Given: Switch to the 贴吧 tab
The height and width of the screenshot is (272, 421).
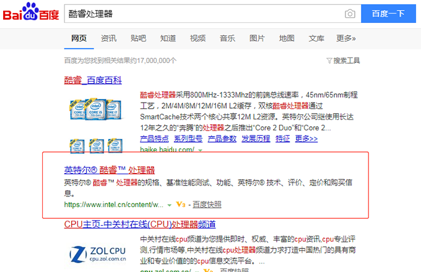Looking at the screenshot, I should 138,38.
